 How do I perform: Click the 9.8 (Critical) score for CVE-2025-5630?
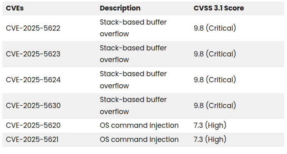click(215, 106)
